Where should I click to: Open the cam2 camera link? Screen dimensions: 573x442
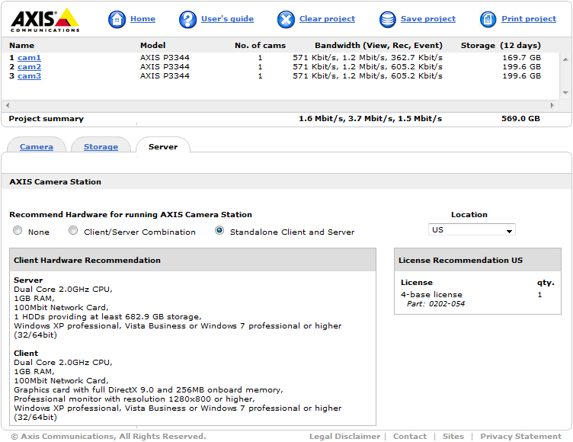click(x=30, y=67)
